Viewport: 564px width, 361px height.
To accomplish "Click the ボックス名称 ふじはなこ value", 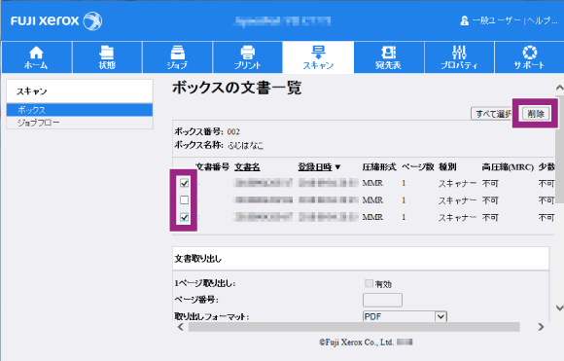I will [x=245, y=145].
